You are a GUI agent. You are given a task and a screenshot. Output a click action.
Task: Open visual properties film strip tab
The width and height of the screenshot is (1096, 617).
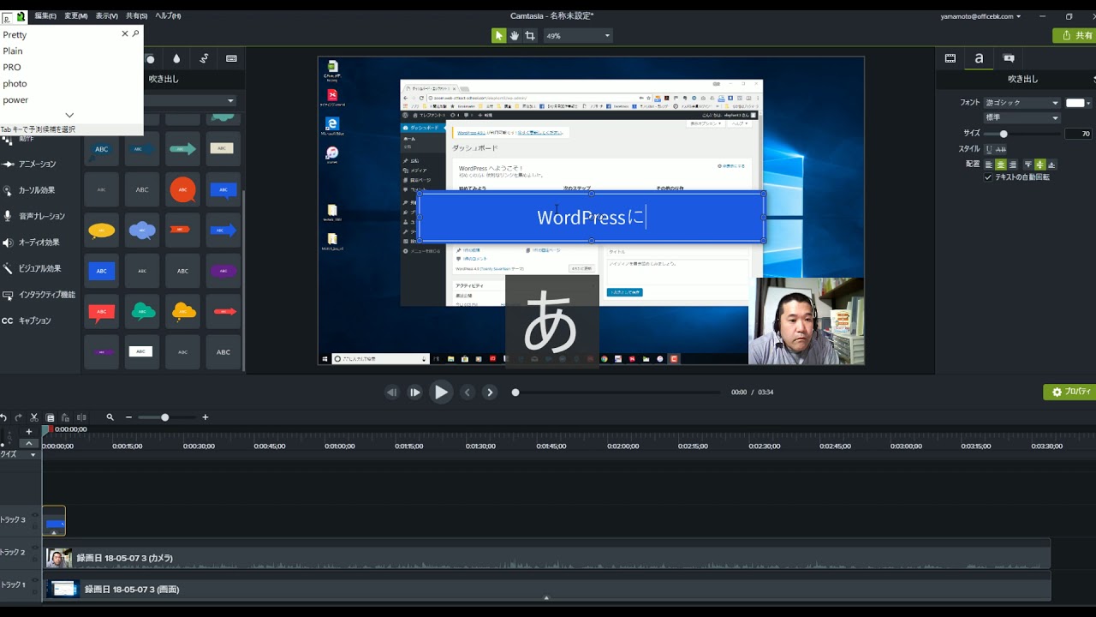950,58
